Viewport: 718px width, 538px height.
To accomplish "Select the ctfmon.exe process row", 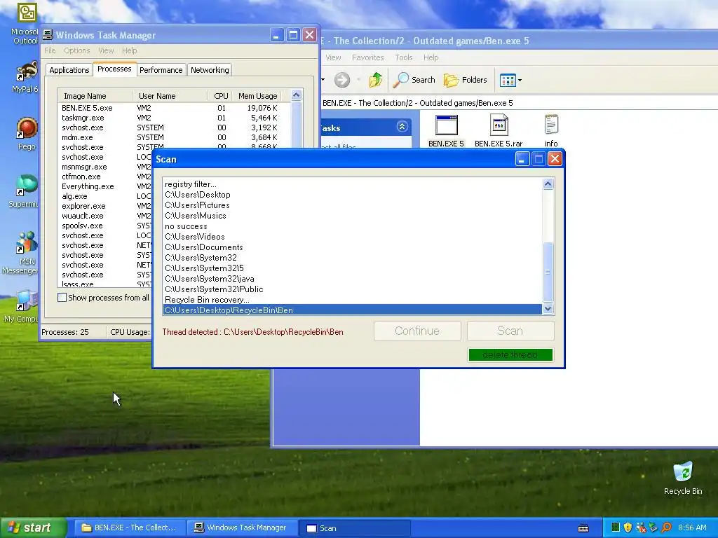I will (106, 177).
